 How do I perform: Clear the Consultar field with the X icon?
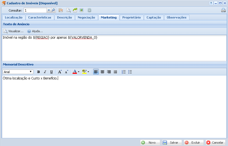tap(49, 10)
